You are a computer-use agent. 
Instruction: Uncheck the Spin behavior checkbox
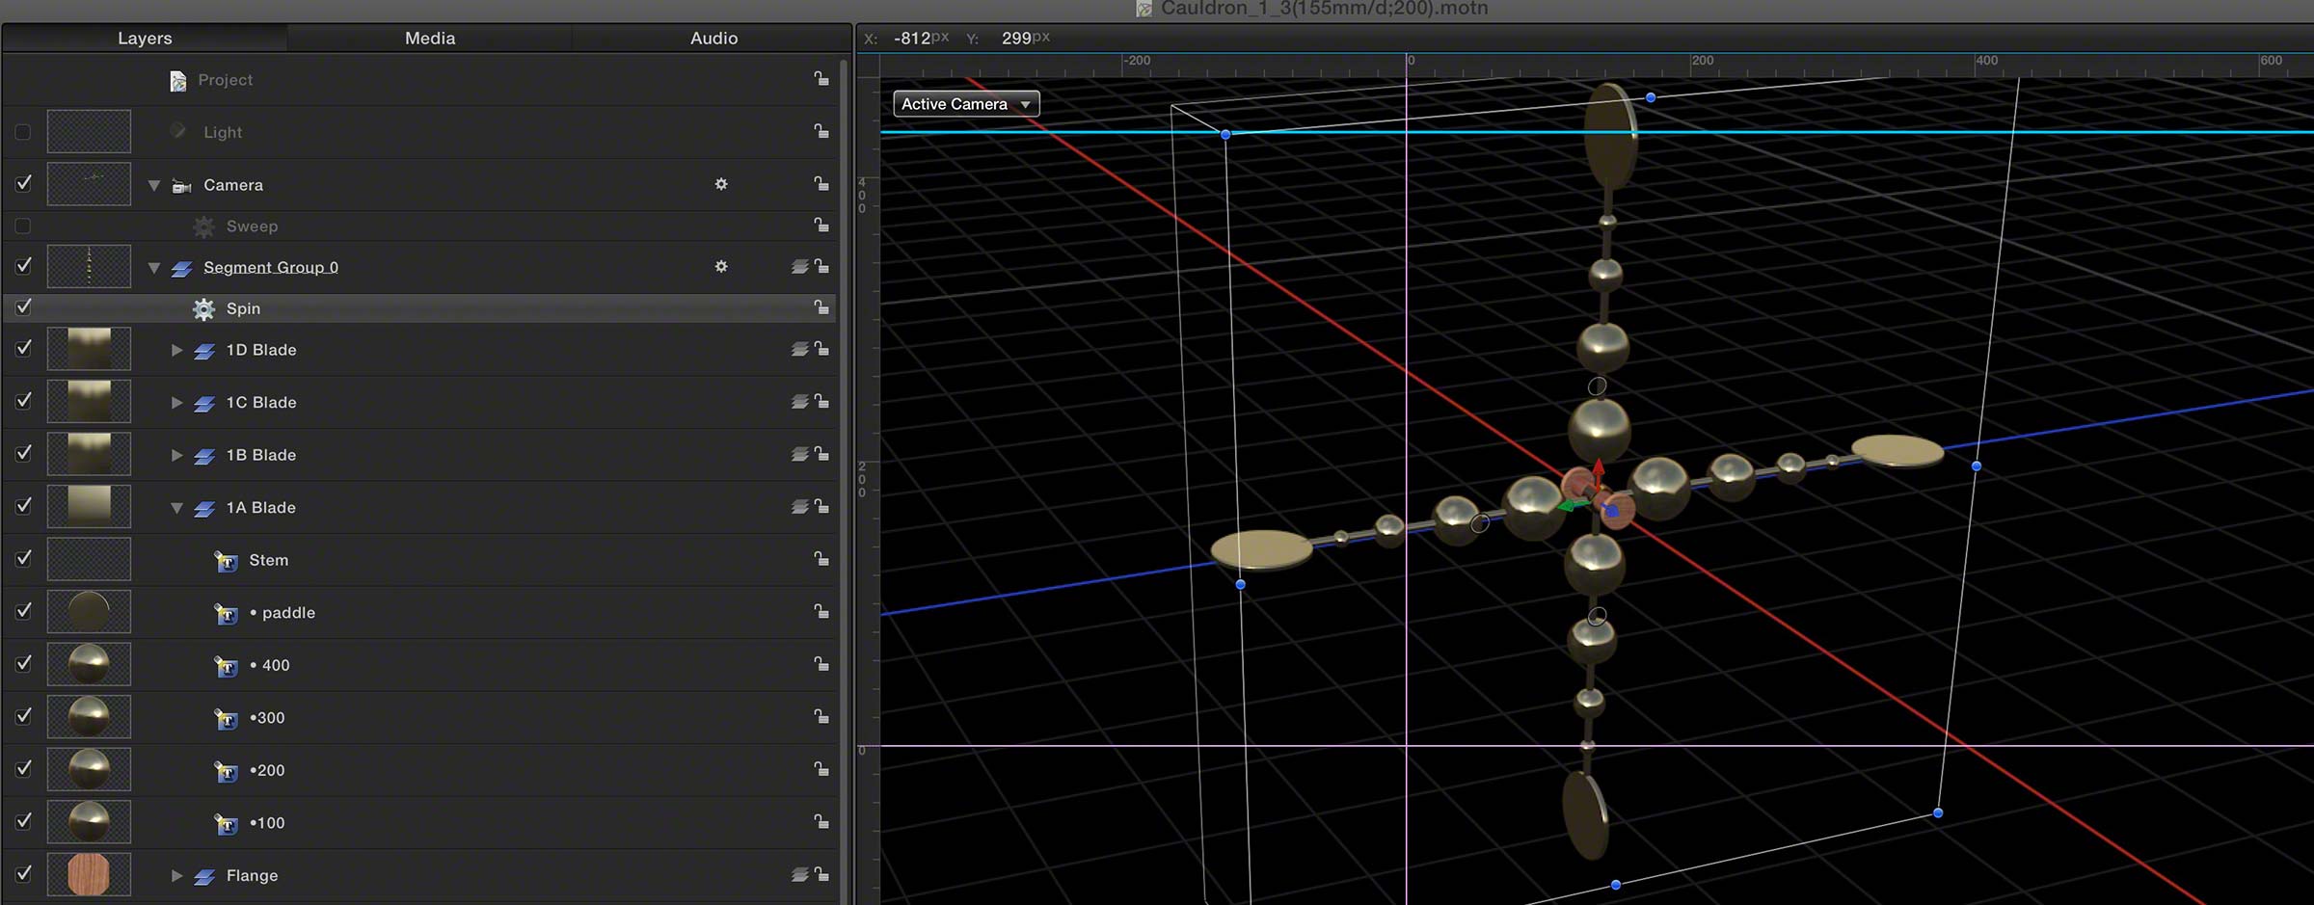[23, 307]
